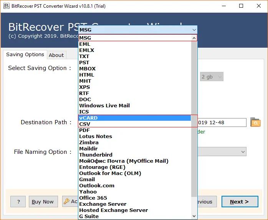The image size is (268, 220).
Task: Click the scroll up arrow of list
Action: click(194, 38)
